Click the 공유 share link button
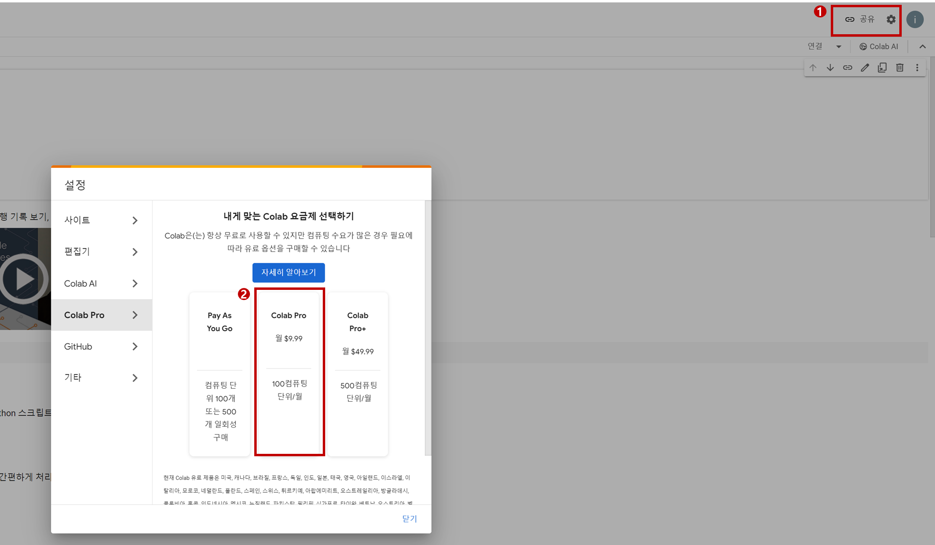Viewport: 935px width, 545px height. pyautogui.click(x=860, y=19)
